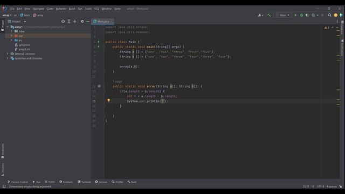Screen dimensions: 345x194
Task: Click the yellow lightbulb quick-fix icon
Action: click(109, 101)
